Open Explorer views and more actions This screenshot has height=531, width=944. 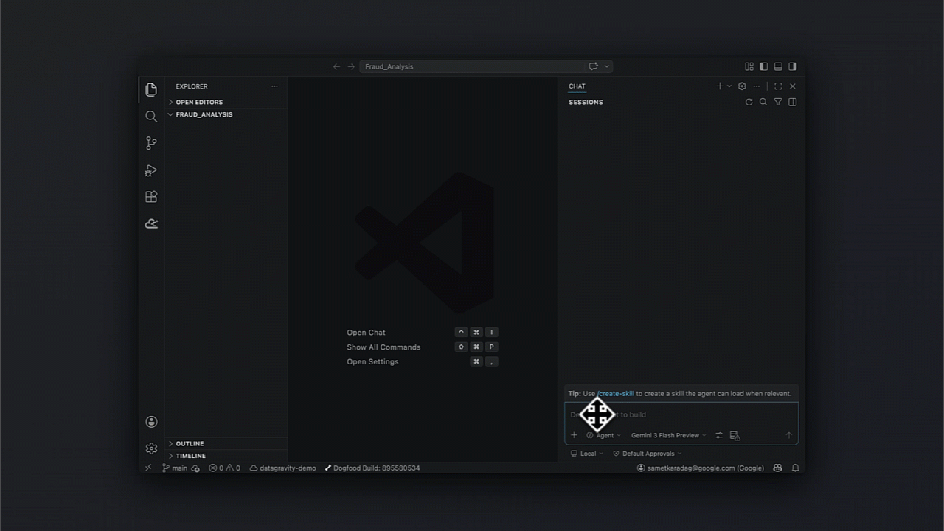[274, 86]
